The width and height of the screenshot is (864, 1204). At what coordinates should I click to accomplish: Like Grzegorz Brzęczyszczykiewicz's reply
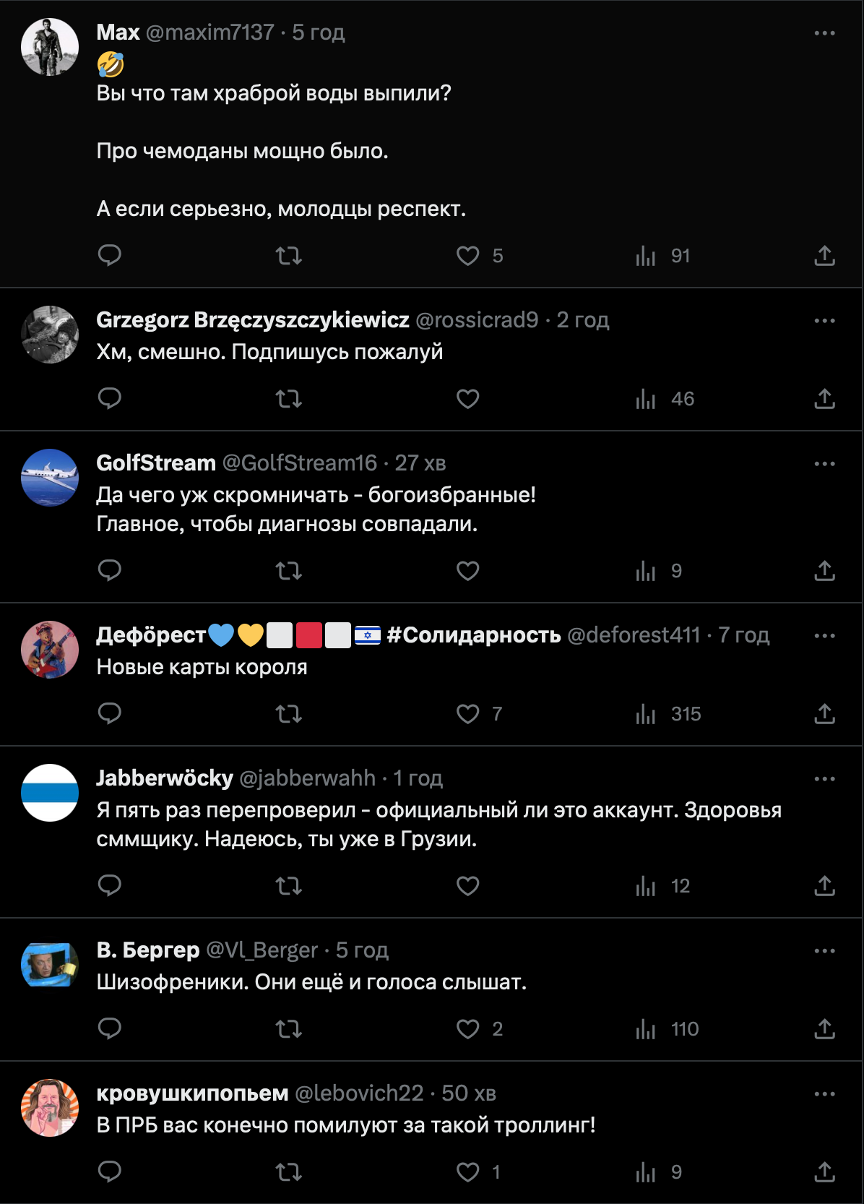pos(468,398)
